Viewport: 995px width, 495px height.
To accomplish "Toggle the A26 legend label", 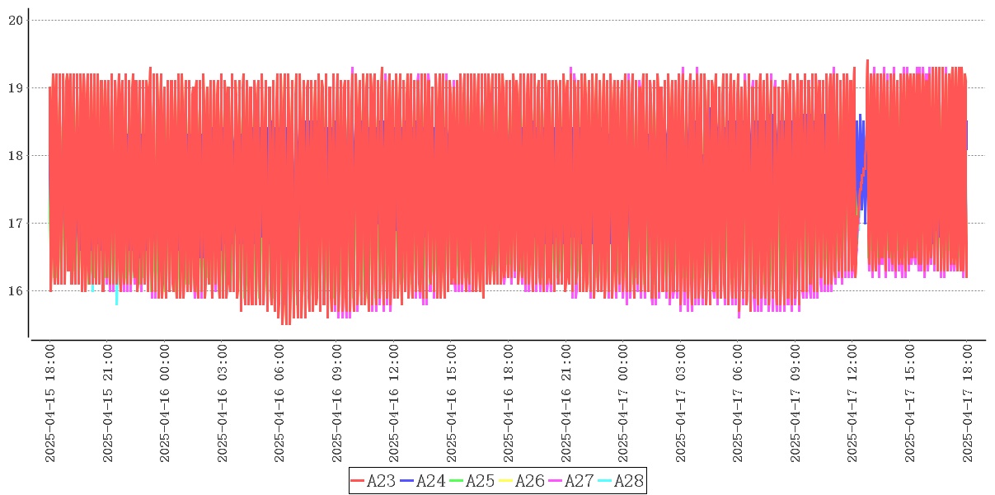I will [x=529, y=481].
